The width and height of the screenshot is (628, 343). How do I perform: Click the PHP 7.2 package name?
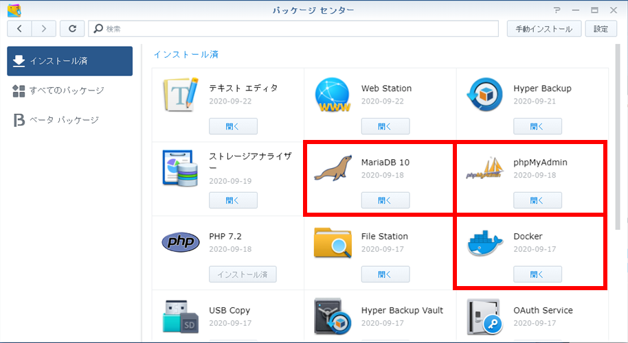pos(225,236)
